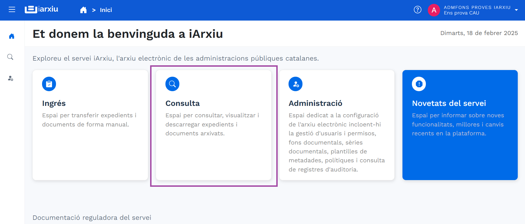Click the home breadcrumb icon
This screenshot has width=525, height=224.
coord(83,10)
